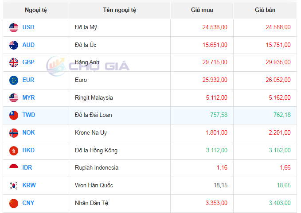The image size is (301, 213).
Task: Click the Malaysian flag icon
Action: 14,98
